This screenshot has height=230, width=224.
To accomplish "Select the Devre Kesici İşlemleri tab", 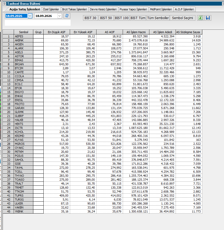I will click(x=103, y=9).
